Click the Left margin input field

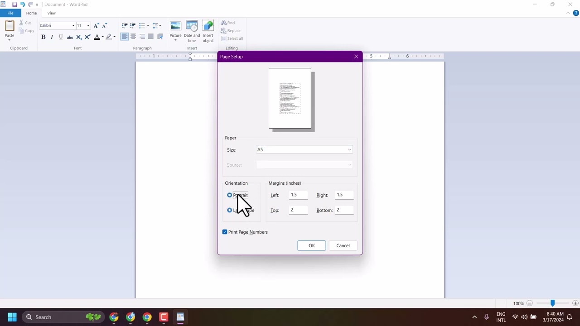[x=298, y=195]
